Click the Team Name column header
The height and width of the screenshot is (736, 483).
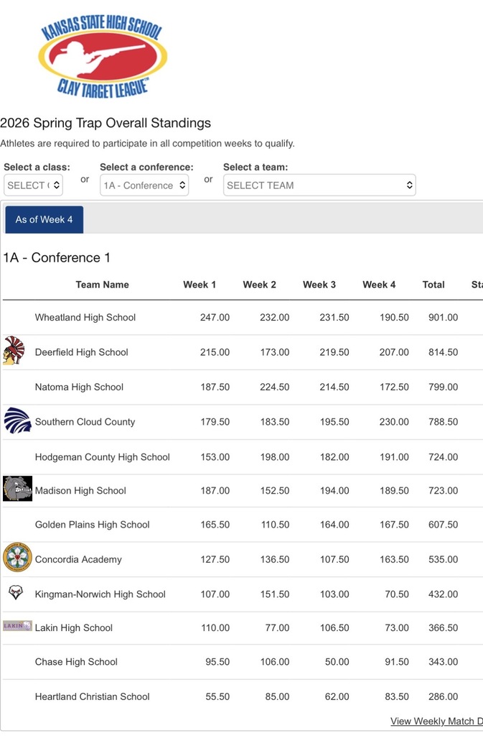[x=102, y=285]
